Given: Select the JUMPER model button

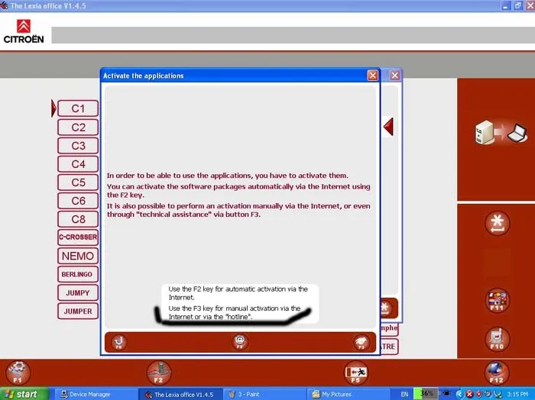Looking at the screenshot, I should coord(78,311).
